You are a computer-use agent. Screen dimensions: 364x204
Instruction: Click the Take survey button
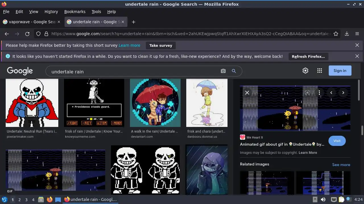(161, 45)
